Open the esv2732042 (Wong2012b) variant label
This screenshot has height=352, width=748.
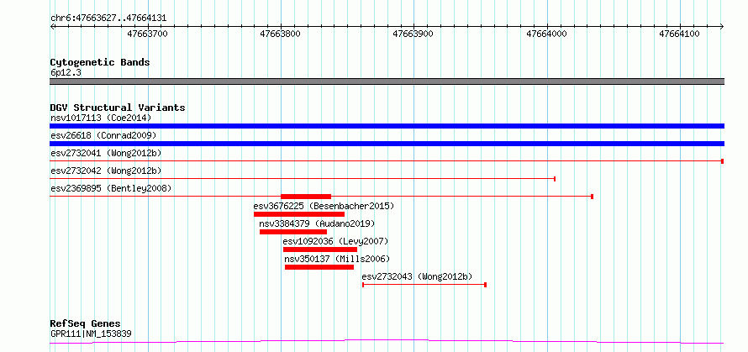tap(106, 171)
